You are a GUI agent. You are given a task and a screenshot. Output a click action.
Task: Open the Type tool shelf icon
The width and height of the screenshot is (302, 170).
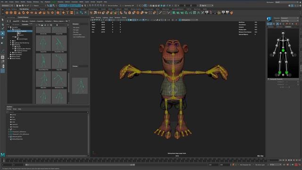(67, 13)
